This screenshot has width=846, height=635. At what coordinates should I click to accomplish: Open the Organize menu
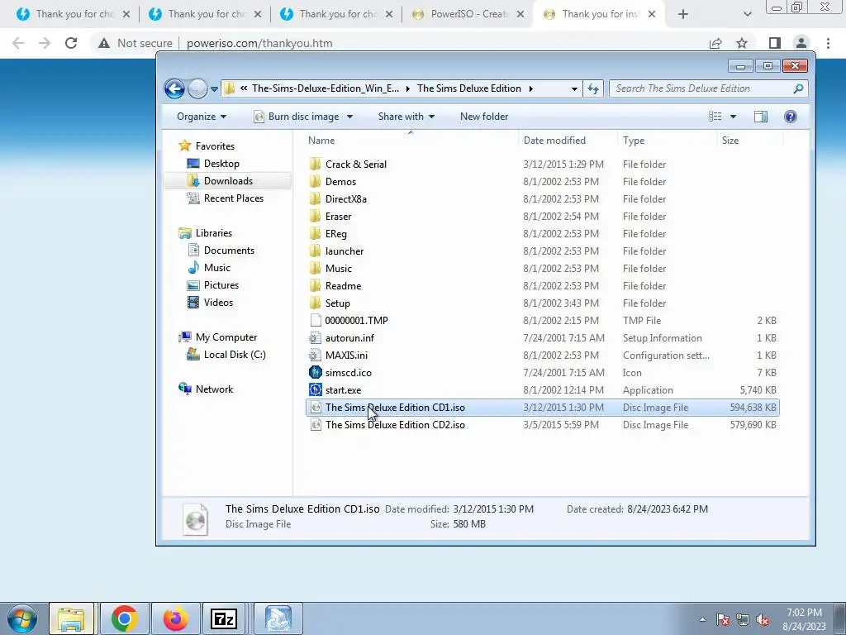202,117
